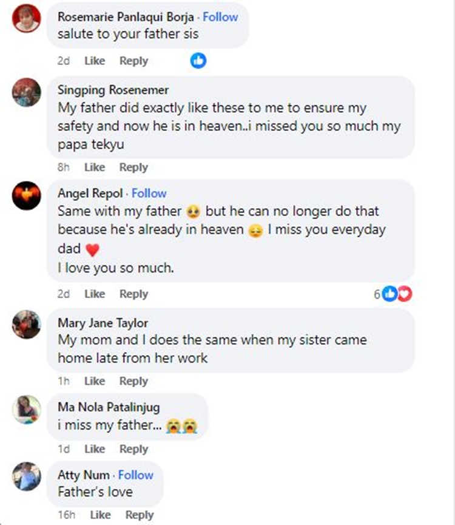455x525 pixels.
Task: Like Mary Jane Taylor's comment
Action: [95, 381]
